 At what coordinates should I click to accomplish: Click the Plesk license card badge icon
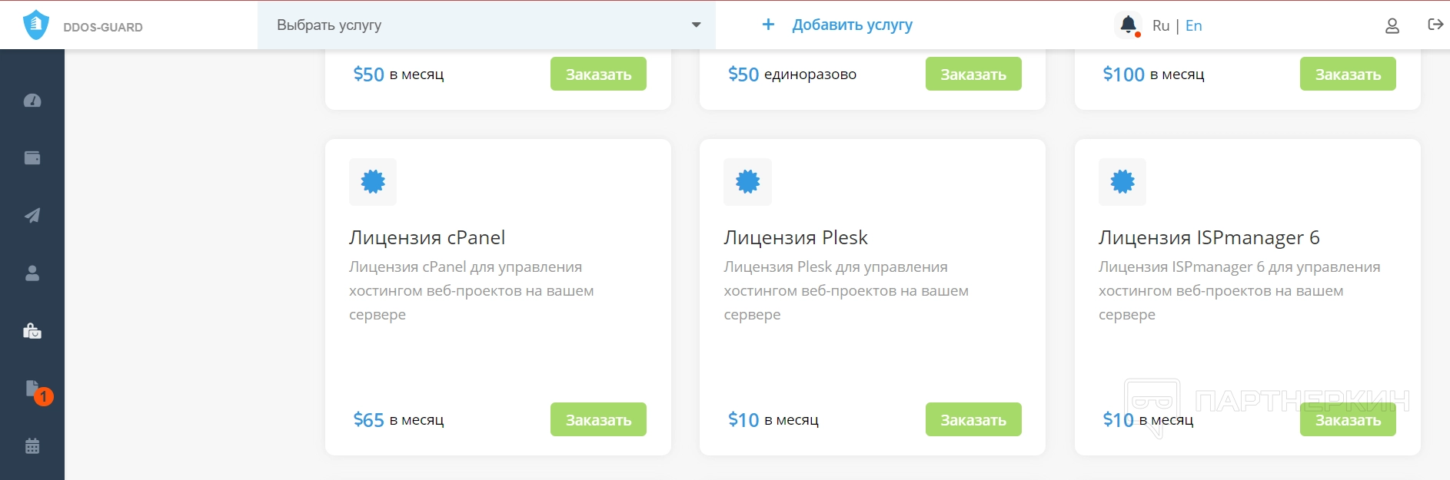[x=747, y=182]
